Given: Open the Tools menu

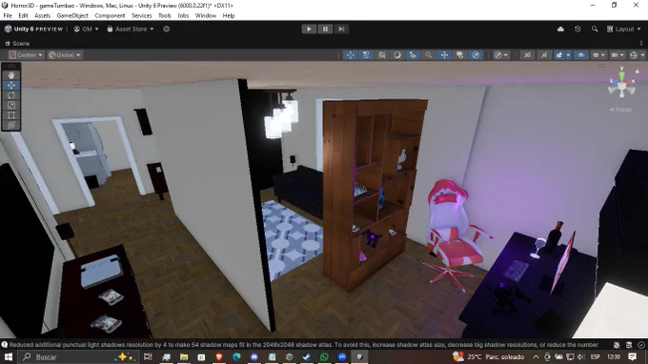Looking at the screenshot, I should (165, 15).
